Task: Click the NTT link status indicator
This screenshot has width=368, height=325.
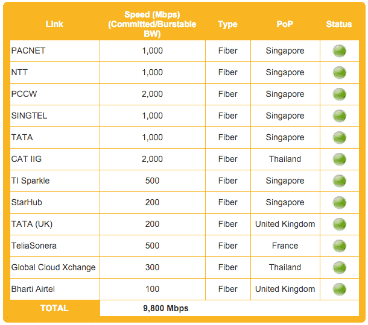Action: point(339,73)
